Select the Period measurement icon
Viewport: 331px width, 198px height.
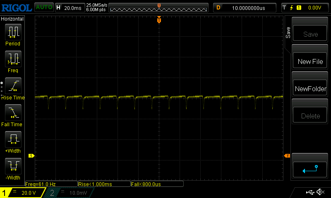pos(13,32)
